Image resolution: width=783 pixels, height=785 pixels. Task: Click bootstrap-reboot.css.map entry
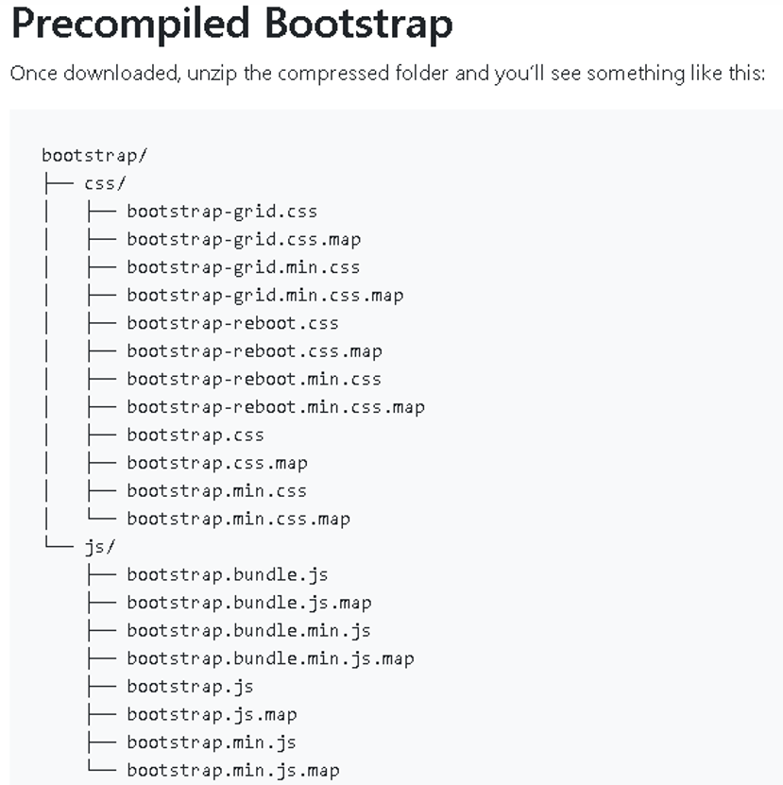tap(254, 351)
